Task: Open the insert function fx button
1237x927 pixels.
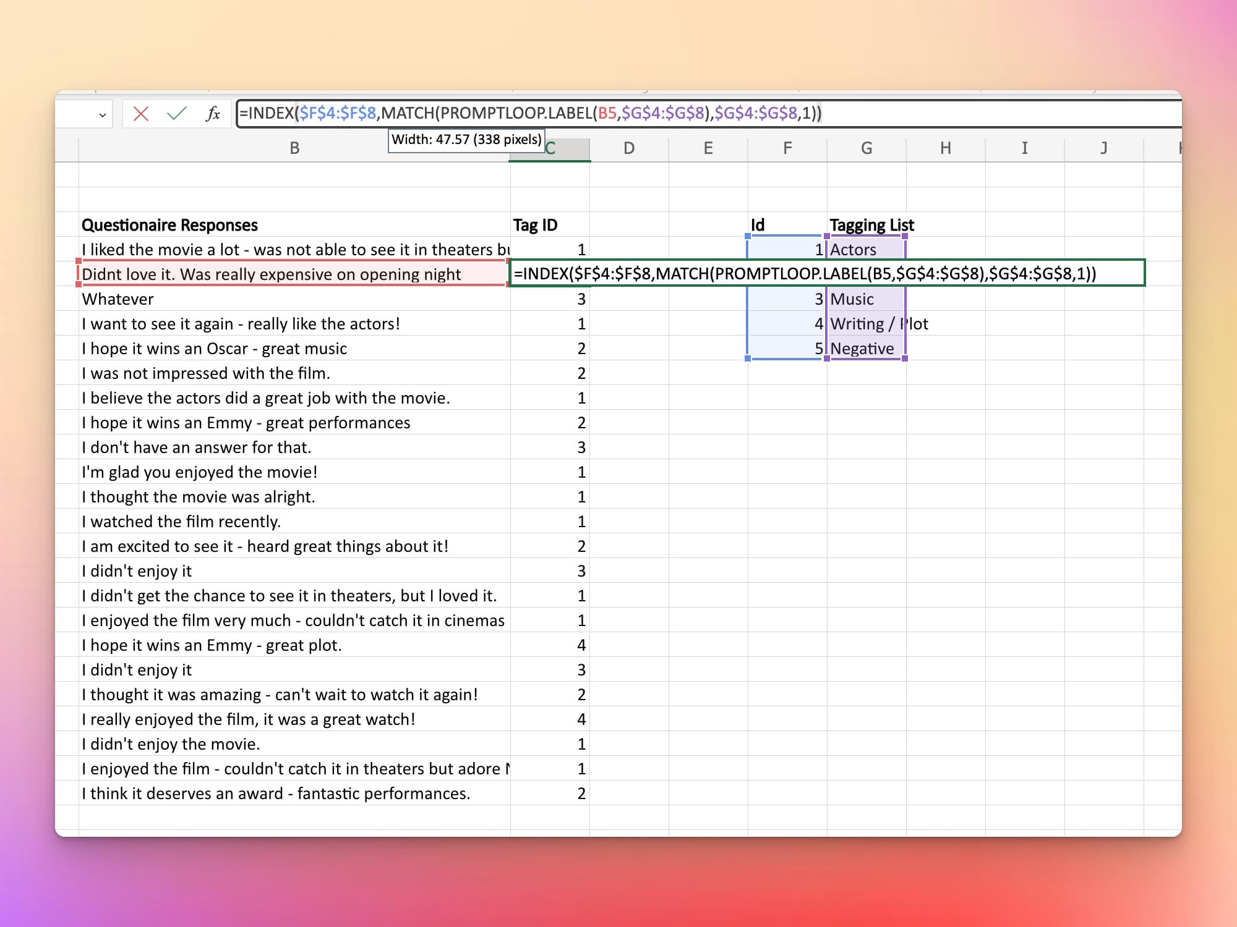Action: (x=213, y=114)
